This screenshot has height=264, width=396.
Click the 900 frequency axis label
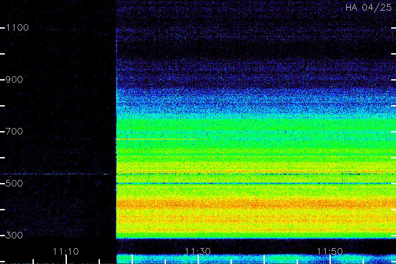pyautogui.click(x=14, y=80)
